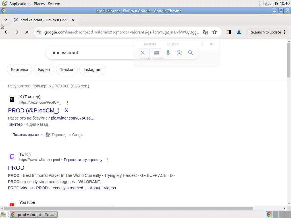This screenshot has width=291, height=218.
Task: Open the Videos sitelink
Action: tap(110, 188)
